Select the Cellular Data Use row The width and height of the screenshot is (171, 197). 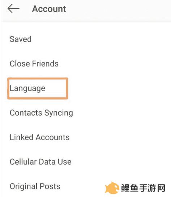click(40, 162)
